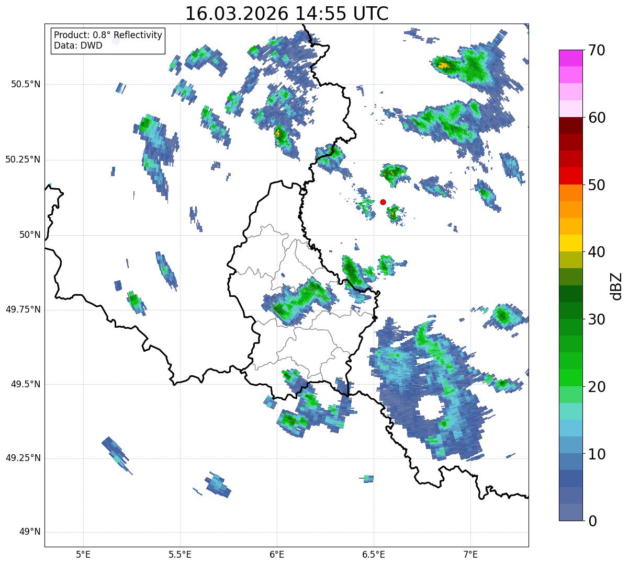The width and height of the screenshot is (629, 565).
Task: Click the colorbar tick label "0"
Action: click(x=593, y=521)
